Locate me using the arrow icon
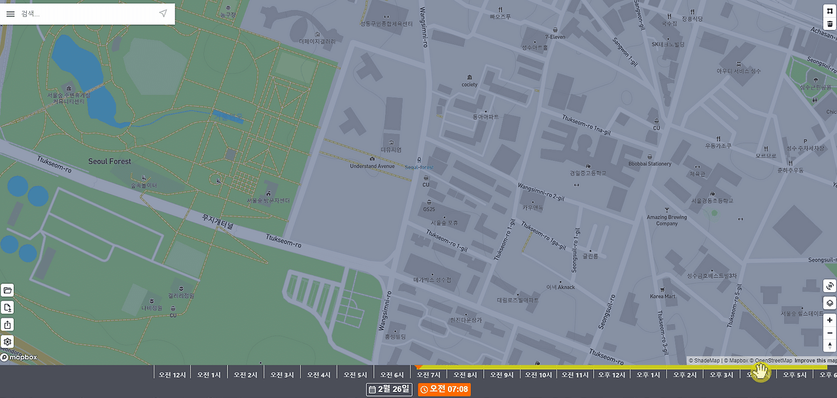Viewport: 837px width, 398px height. [x=163, y=13]
